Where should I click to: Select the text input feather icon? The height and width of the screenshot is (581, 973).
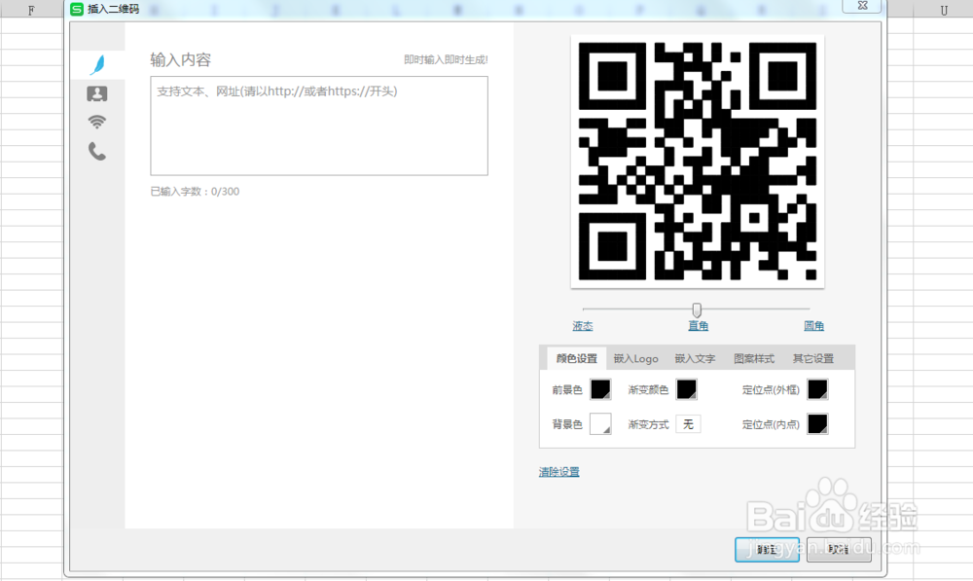tap(97, 64)
